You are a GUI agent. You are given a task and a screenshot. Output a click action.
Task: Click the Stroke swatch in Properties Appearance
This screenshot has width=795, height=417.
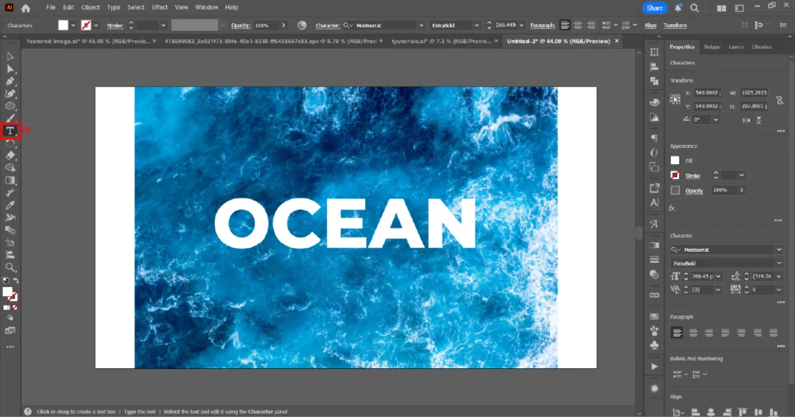pyautogui.click(x=675, y=175)
